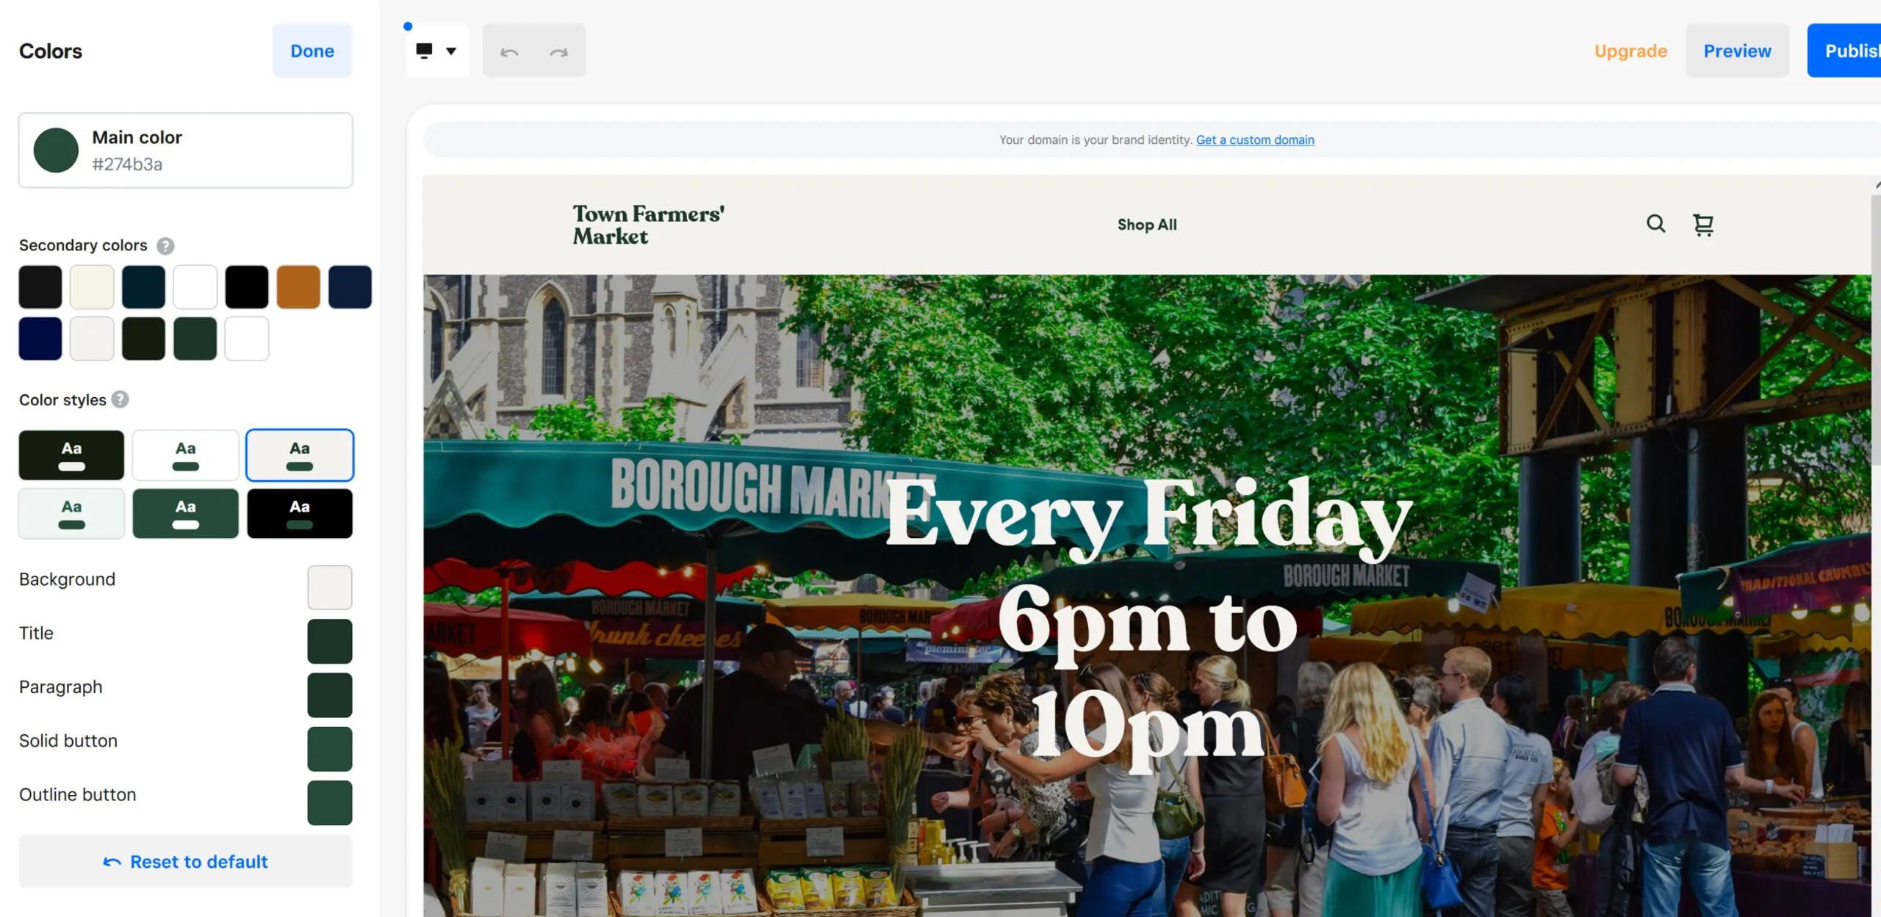The width and height of the screenshot is (1881, 917).
Task: Open search in the site preview header
Action: (x=1655, y=224)
